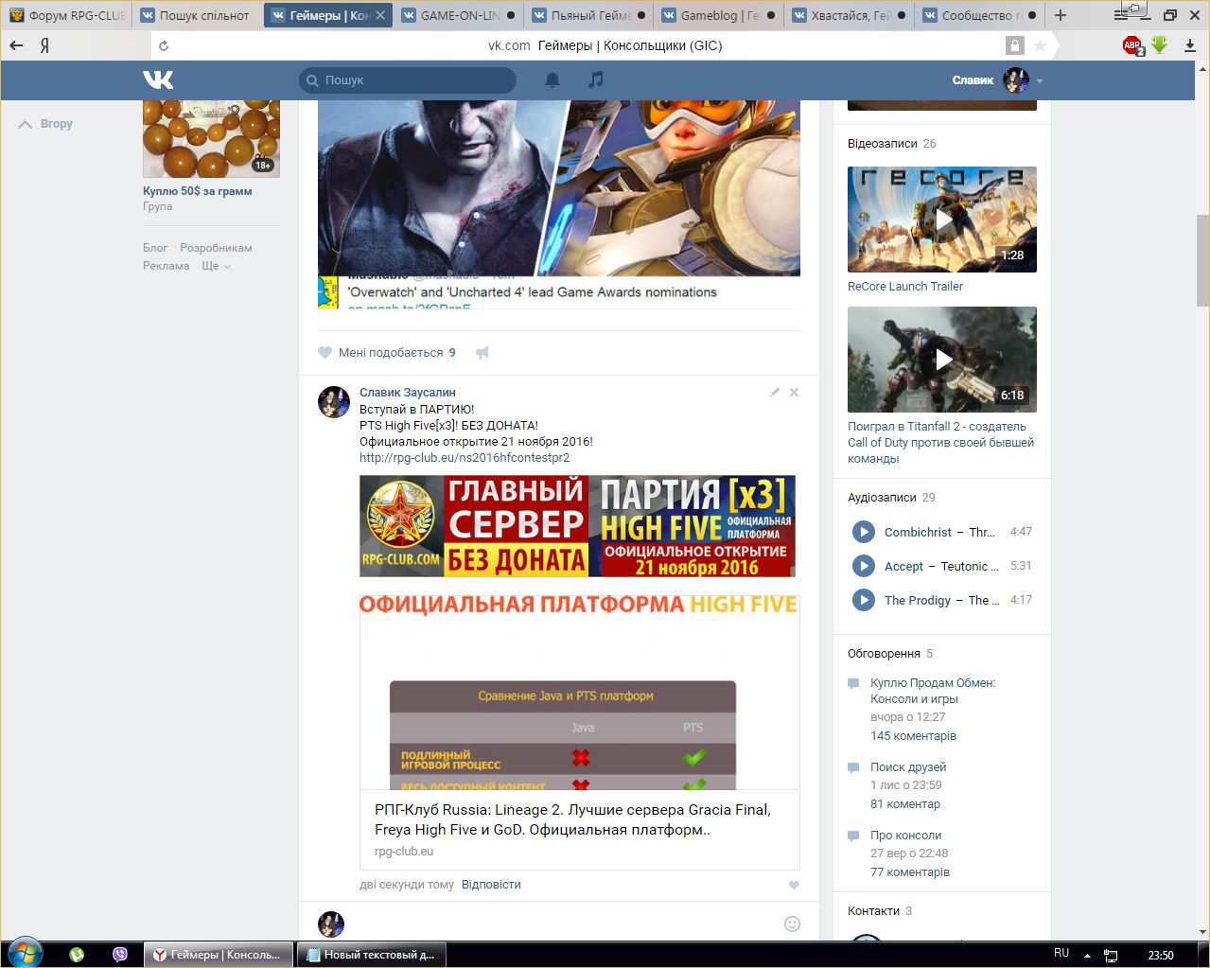Open the "Розробникам" footer link
The image size is (1210, 968).
(x=216, y=248)
